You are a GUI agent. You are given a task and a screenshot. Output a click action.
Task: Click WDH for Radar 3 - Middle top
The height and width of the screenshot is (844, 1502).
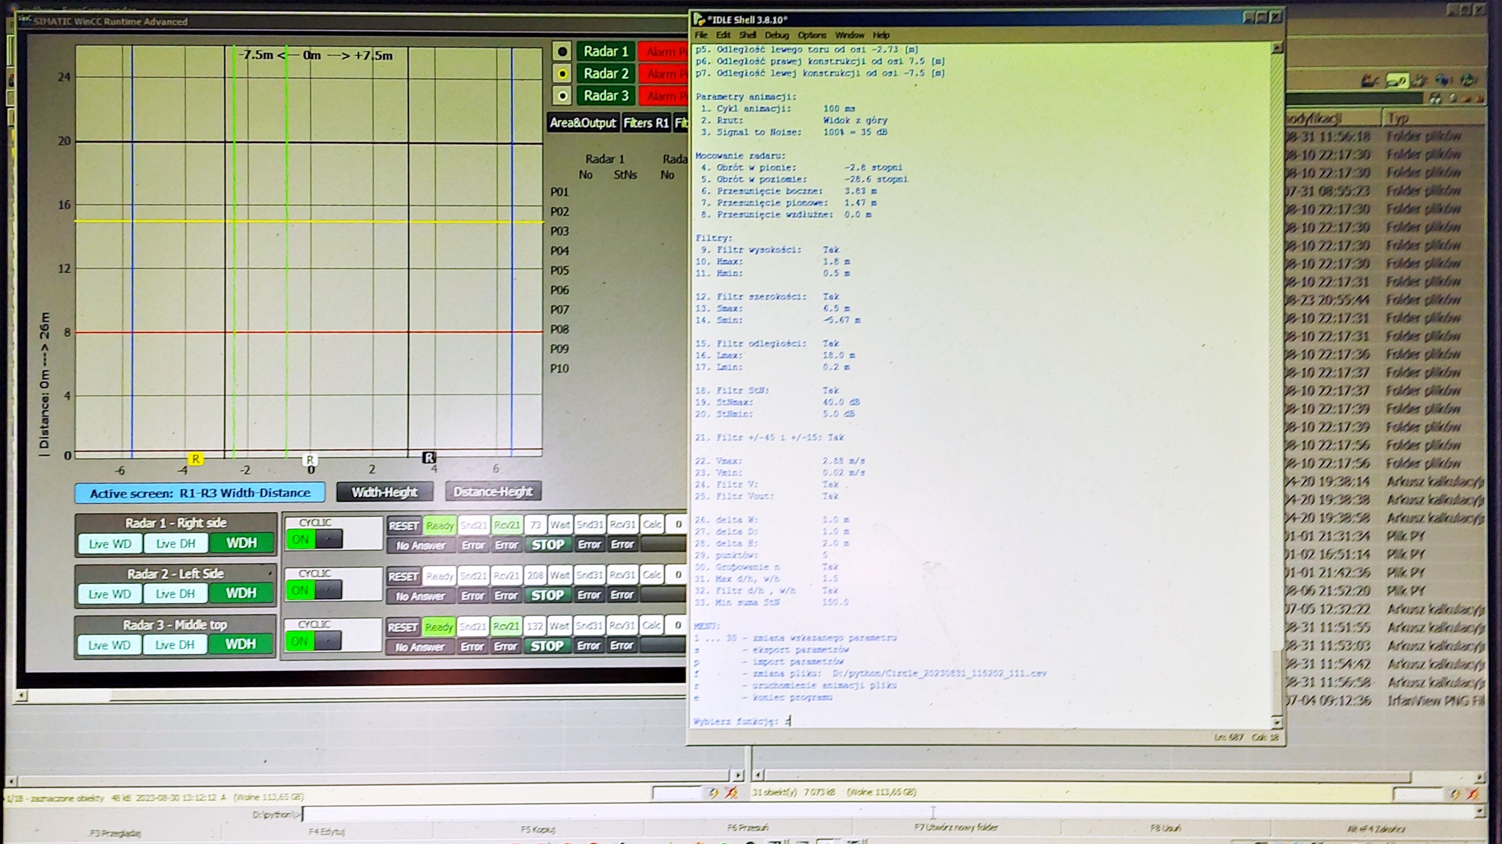pos(240,644)
